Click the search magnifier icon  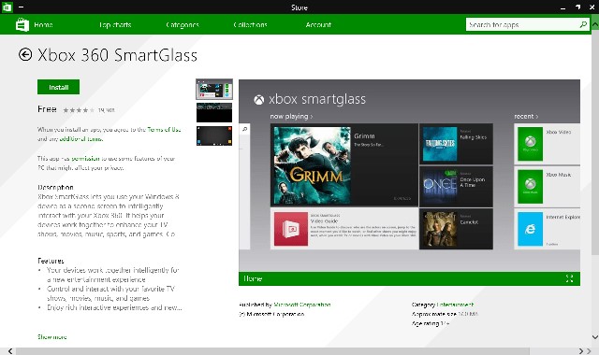pyautogui.click(x=583, y=25)
